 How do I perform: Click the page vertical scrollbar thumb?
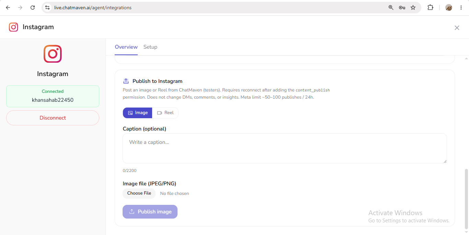(466, 198)
